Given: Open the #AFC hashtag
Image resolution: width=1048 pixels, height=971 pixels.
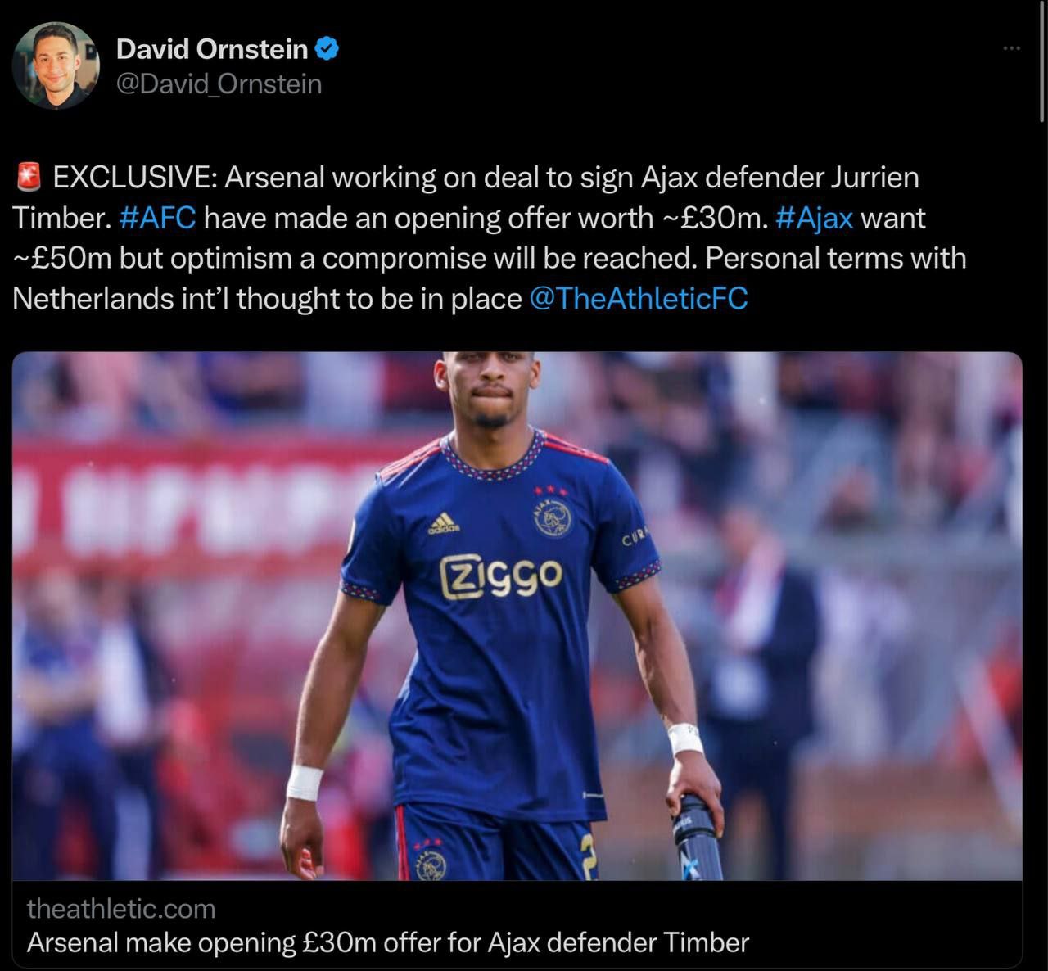Looking at the screenshot, I should coord(157,218).
